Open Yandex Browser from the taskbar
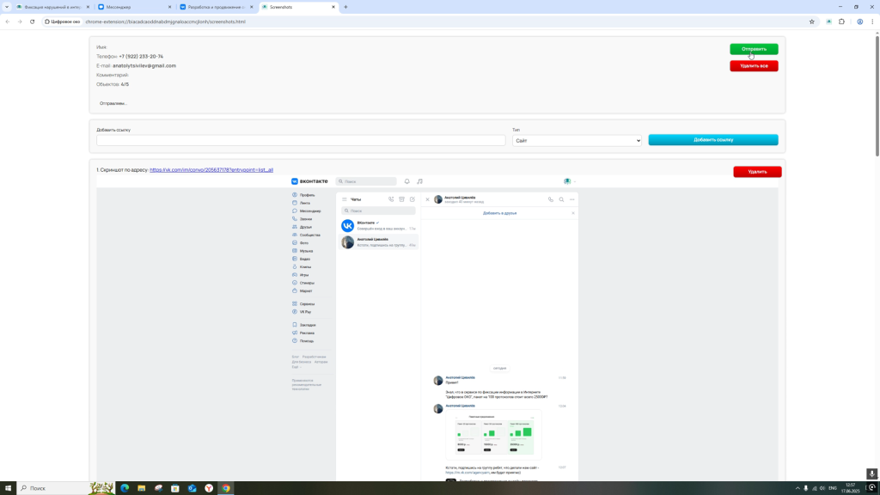The height and width of the screenshot is (495, 880). pos(209,488)
